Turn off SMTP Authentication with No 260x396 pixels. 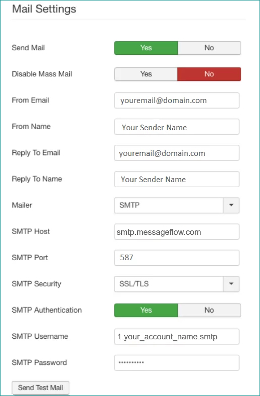pos(209,310)
